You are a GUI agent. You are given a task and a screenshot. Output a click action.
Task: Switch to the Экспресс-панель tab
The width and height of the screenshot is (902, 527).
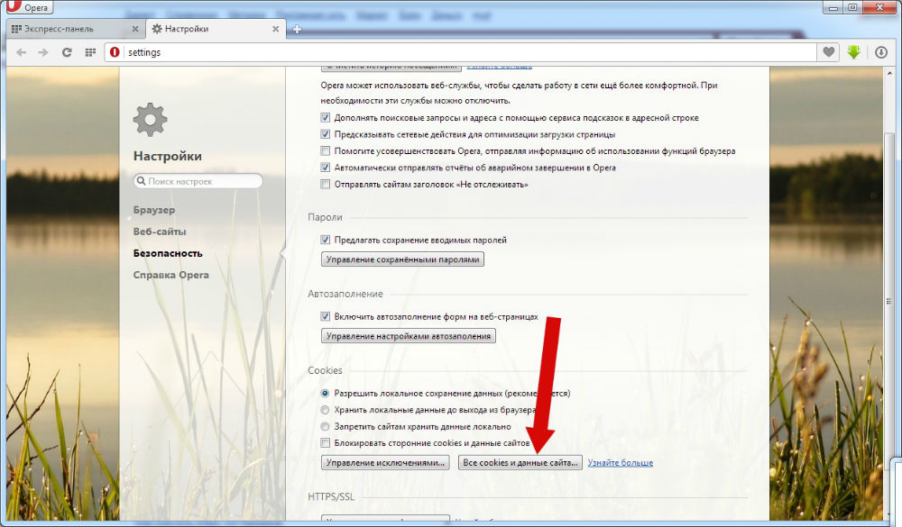(72, 29)
